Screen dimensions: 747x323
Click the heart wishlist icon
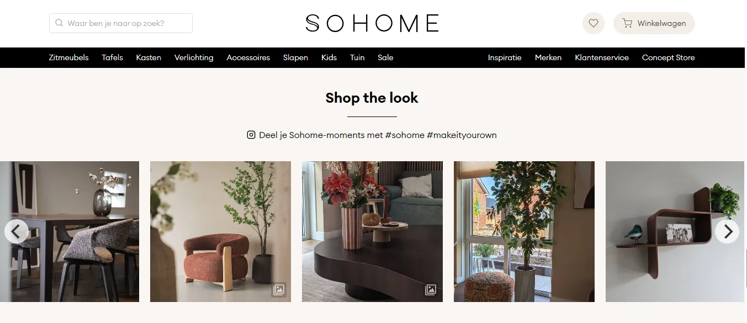tap(594, 23)
